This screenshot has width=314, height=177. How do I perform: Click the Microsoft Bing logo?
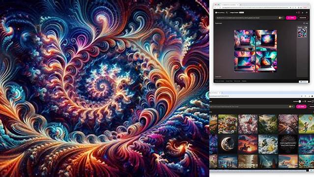[x=220, y=12]
